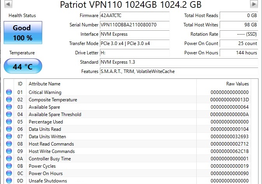262x184 pixels.
Task: Click raw value 0000000000013D
Action: pyautogui.click(x=229, y=100)
